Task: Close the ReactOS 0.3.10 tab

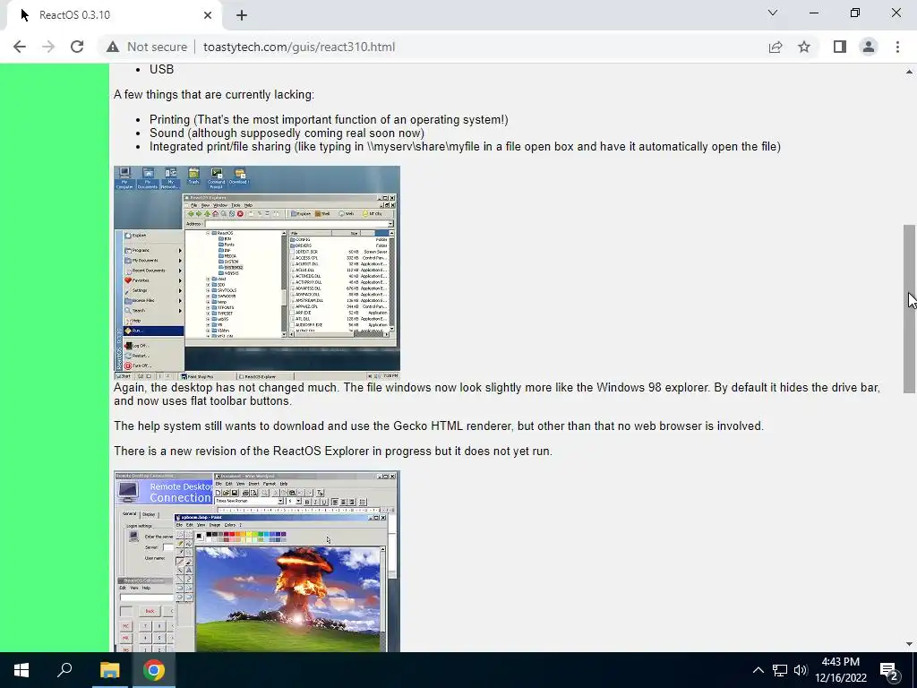Action: click(x=208, y=15)
